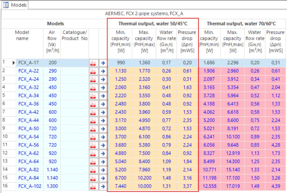Select the FCX_A-24 model name

point(29,79)
